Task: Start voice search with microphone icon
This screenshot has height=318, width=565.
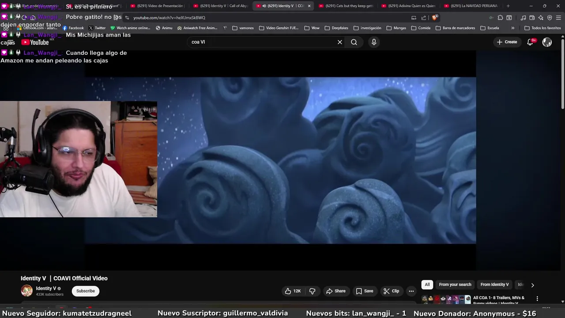Action: [x=374, y=42]
